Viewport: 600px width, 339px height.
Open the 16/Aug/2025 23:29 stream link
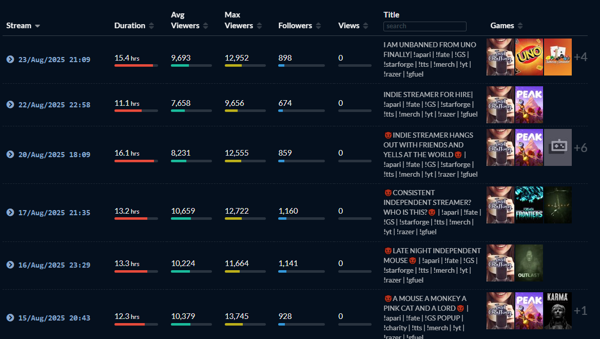(x=54, y=265)
